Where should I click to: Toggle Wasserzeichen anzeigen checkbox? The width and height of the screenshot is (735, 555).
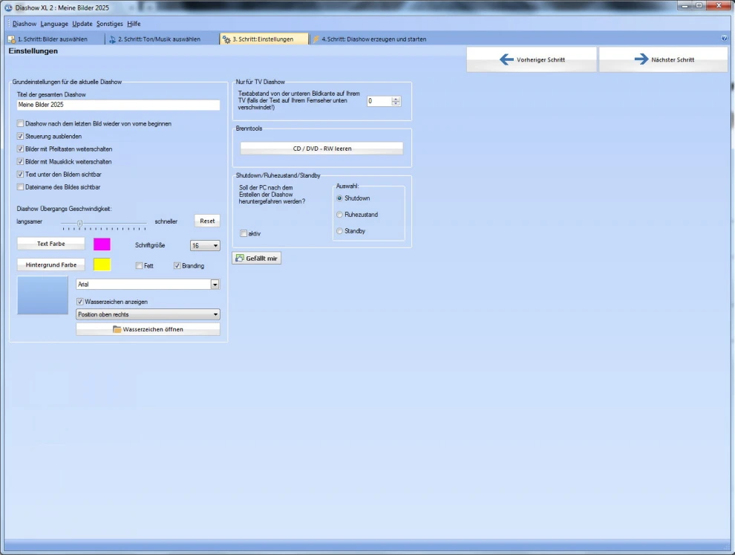(x=79, y=302)
